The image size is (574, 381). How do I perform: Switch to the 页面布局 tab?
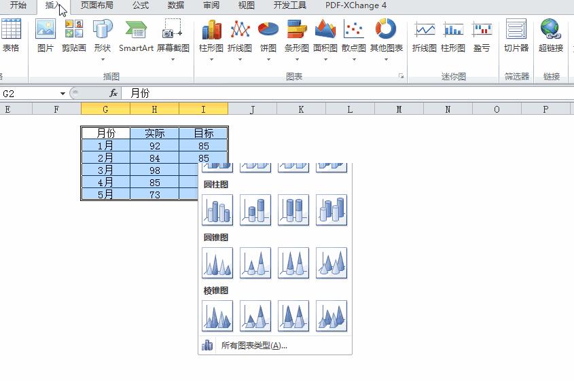(96, 5)
